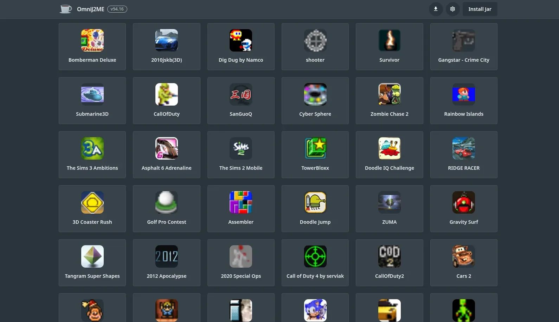
Task: Open Gangstar - Crime City icon
Action: click(x=464, y=40)
